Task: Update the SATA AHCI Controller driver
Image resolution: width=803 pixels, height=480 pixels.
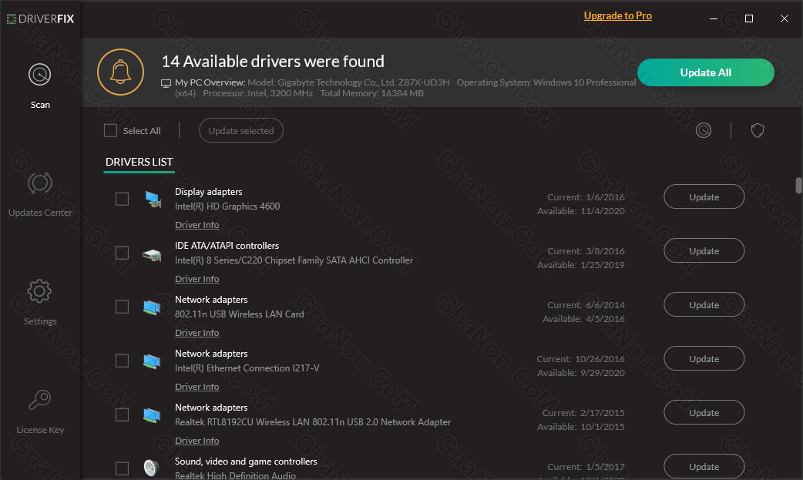Action: click(704, 250)
